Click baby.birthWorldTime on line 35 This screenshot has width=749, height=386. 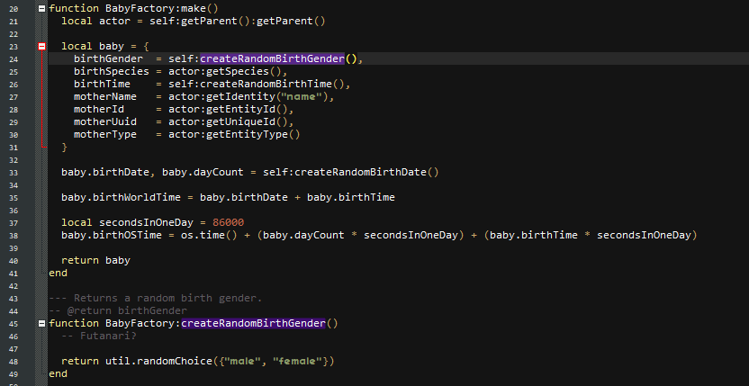[x=121, y=197]
